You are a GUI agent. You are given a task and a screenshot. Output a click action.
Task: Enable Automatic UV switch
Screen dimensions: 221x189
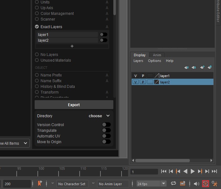point(106,136)
